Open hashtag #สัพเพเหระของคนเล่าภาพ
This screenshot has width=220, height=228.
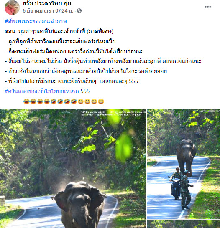tap(36, 22)
